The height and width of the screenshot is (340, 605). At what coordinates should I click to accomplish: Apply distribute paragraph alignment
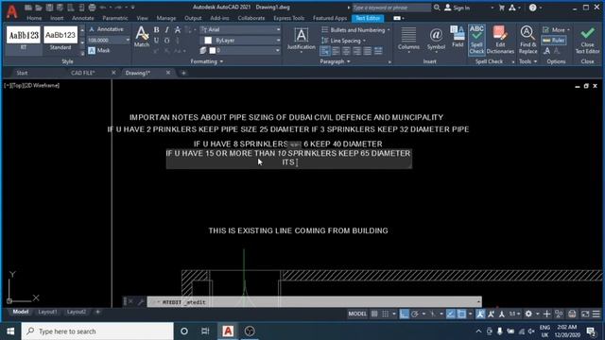tap(378, 51)
